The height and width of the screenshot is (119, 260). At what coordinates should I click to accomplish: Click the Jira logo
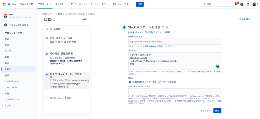tap(12, 4)
